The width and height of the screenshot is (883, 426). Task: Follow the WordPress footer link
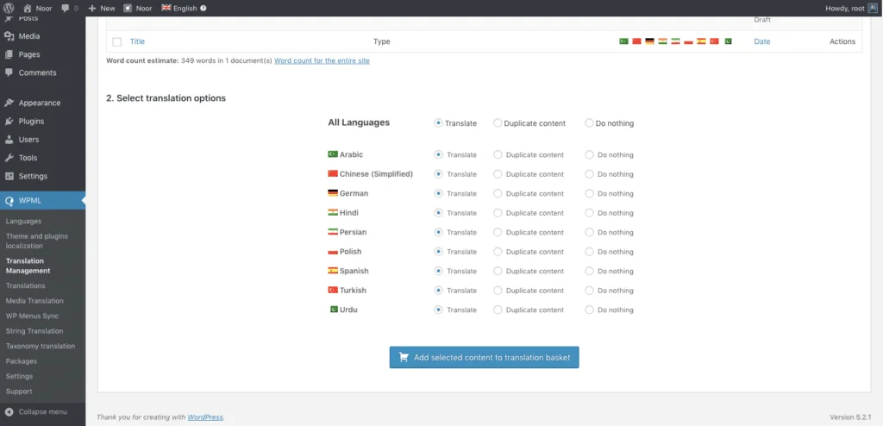(x=205, y=417)
